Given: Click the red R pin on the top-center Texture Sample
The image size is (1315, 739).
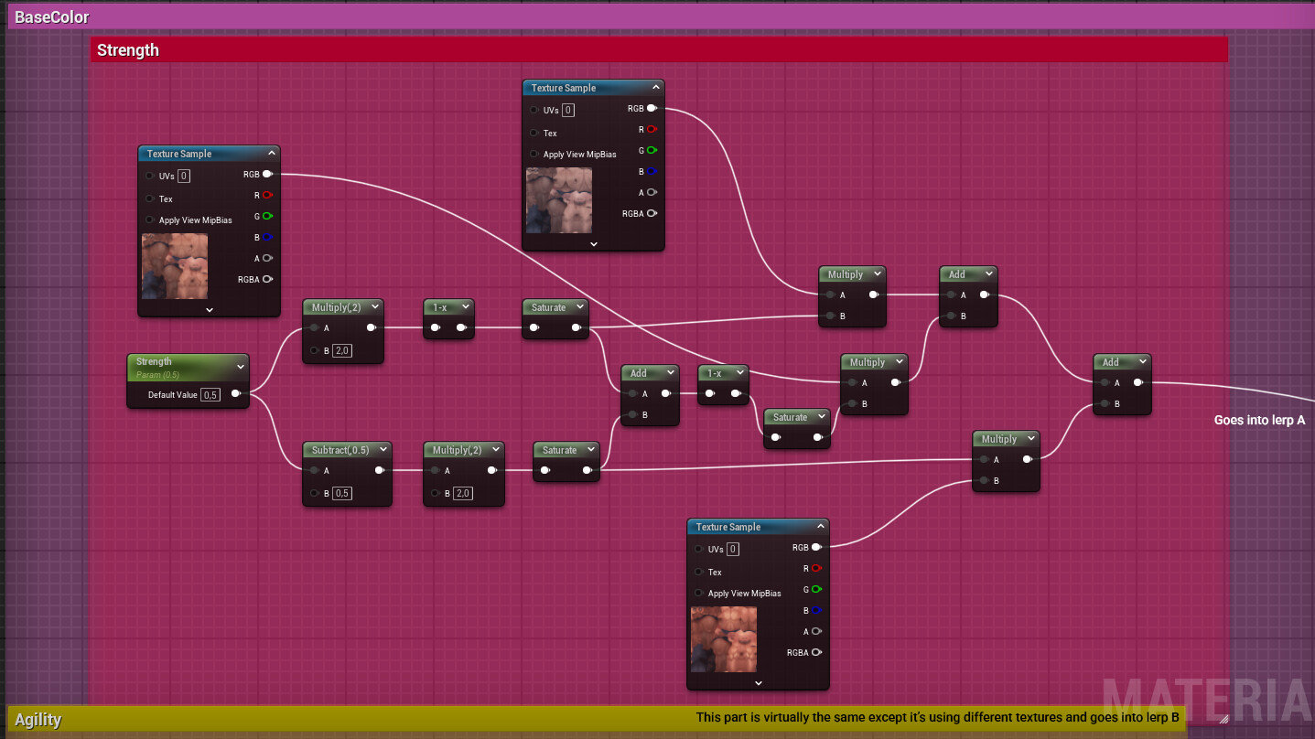Looking at the screenshot, I should [x=652, y=129].
